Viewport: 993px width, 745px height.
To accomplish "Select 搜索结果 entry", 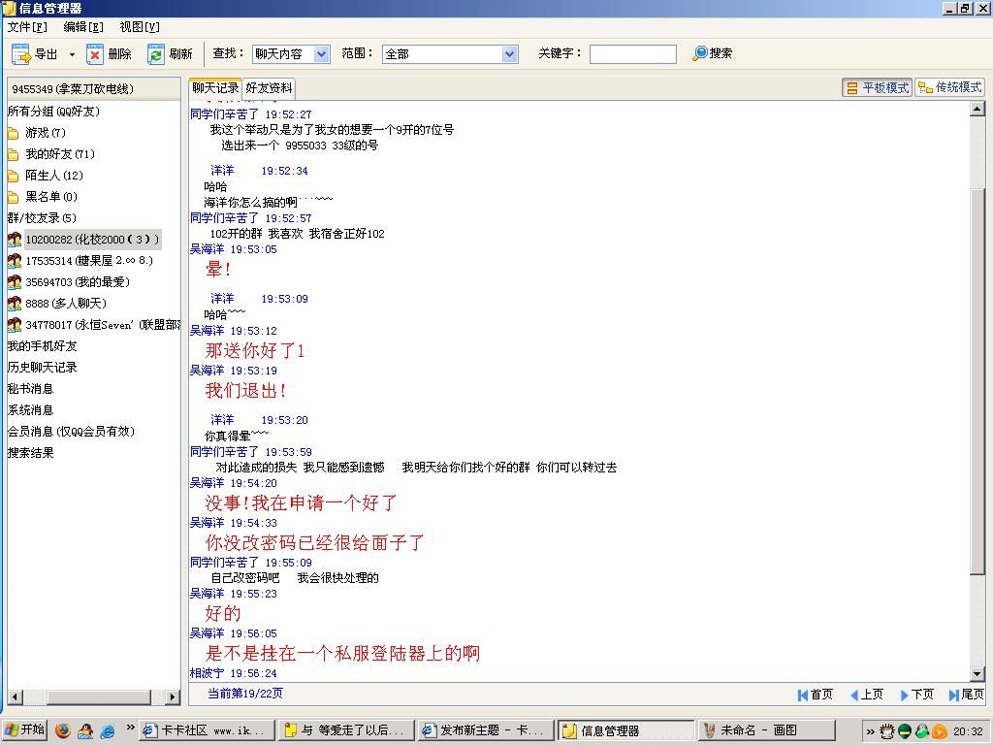I will click(x=30, y=453).
